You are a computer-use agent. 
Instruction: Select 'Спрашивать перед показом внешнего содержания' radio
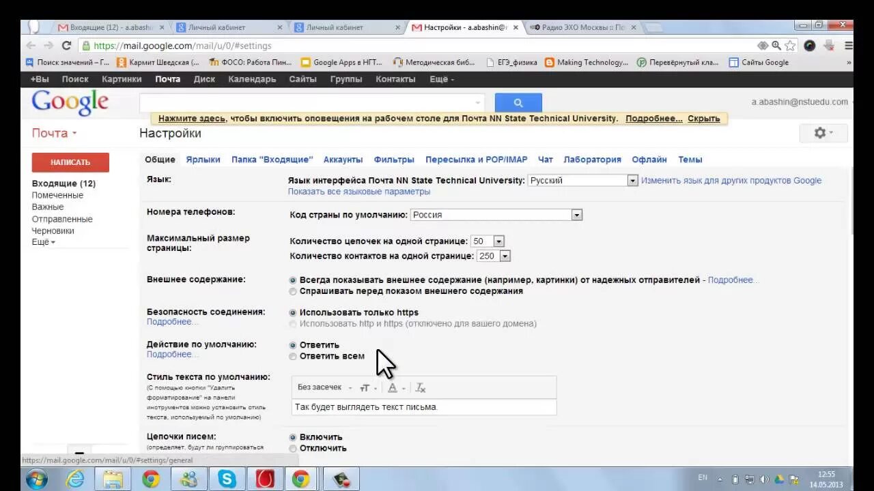pyautogui.click(x=293, y=291)
